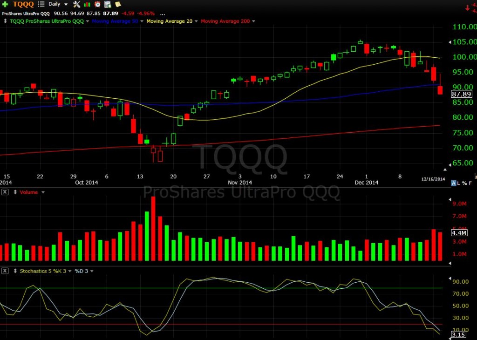Click the -4.96% change value

[146, 14]
